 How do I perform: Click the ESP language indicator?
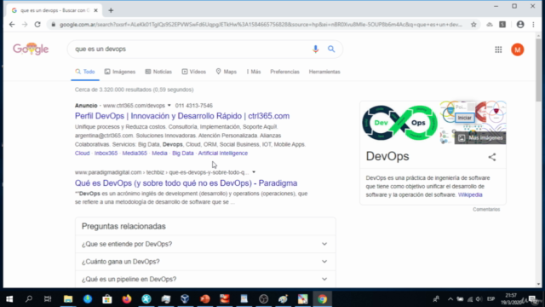490,299
